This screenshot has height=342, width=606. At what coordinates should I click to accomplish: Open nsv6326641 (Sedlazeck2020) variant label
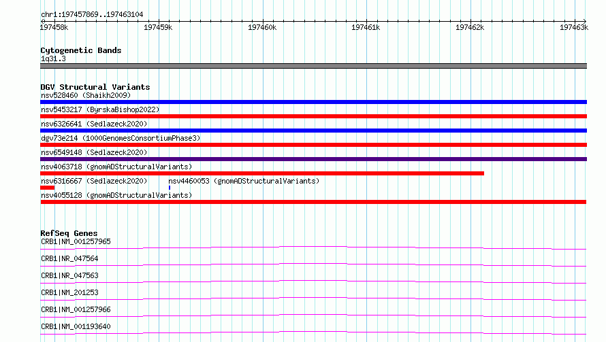[94, 124]
